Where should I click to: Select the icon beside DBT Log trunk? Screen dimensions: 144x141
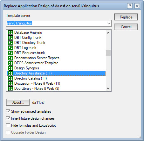[x=10, y=48]
